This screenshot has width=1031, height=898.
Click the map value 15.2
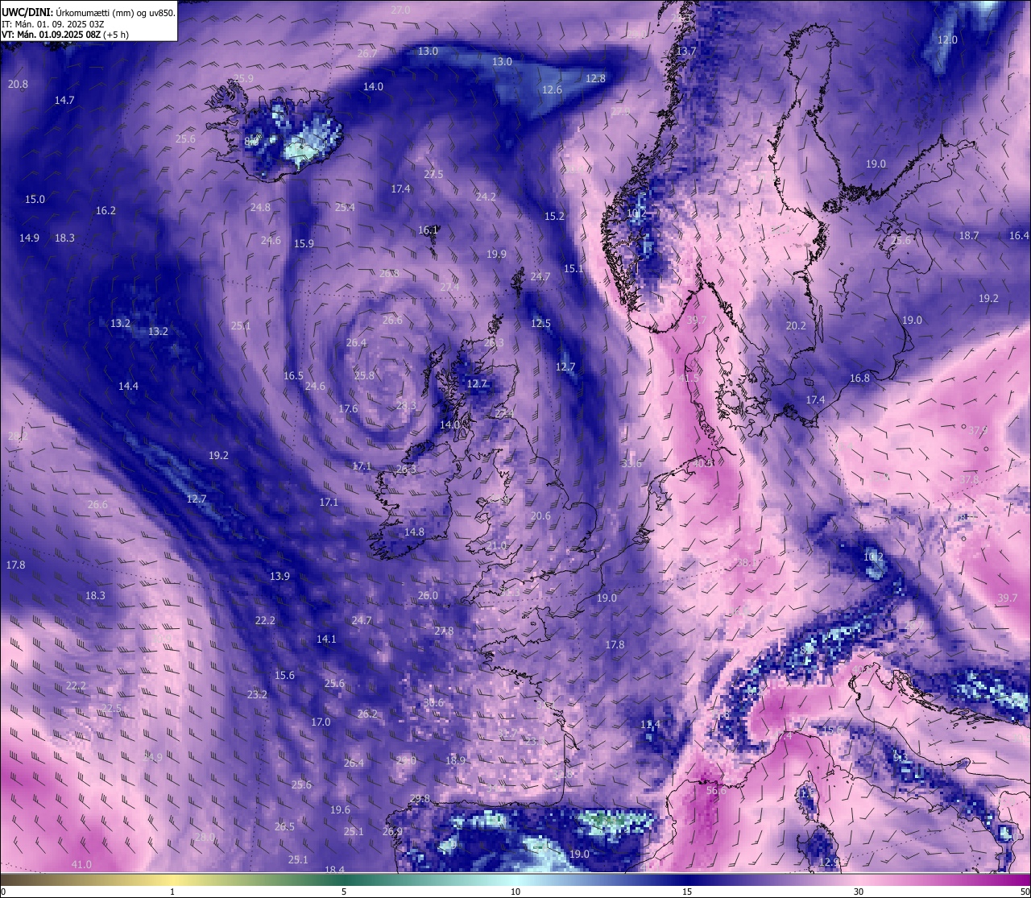(554, 216)
